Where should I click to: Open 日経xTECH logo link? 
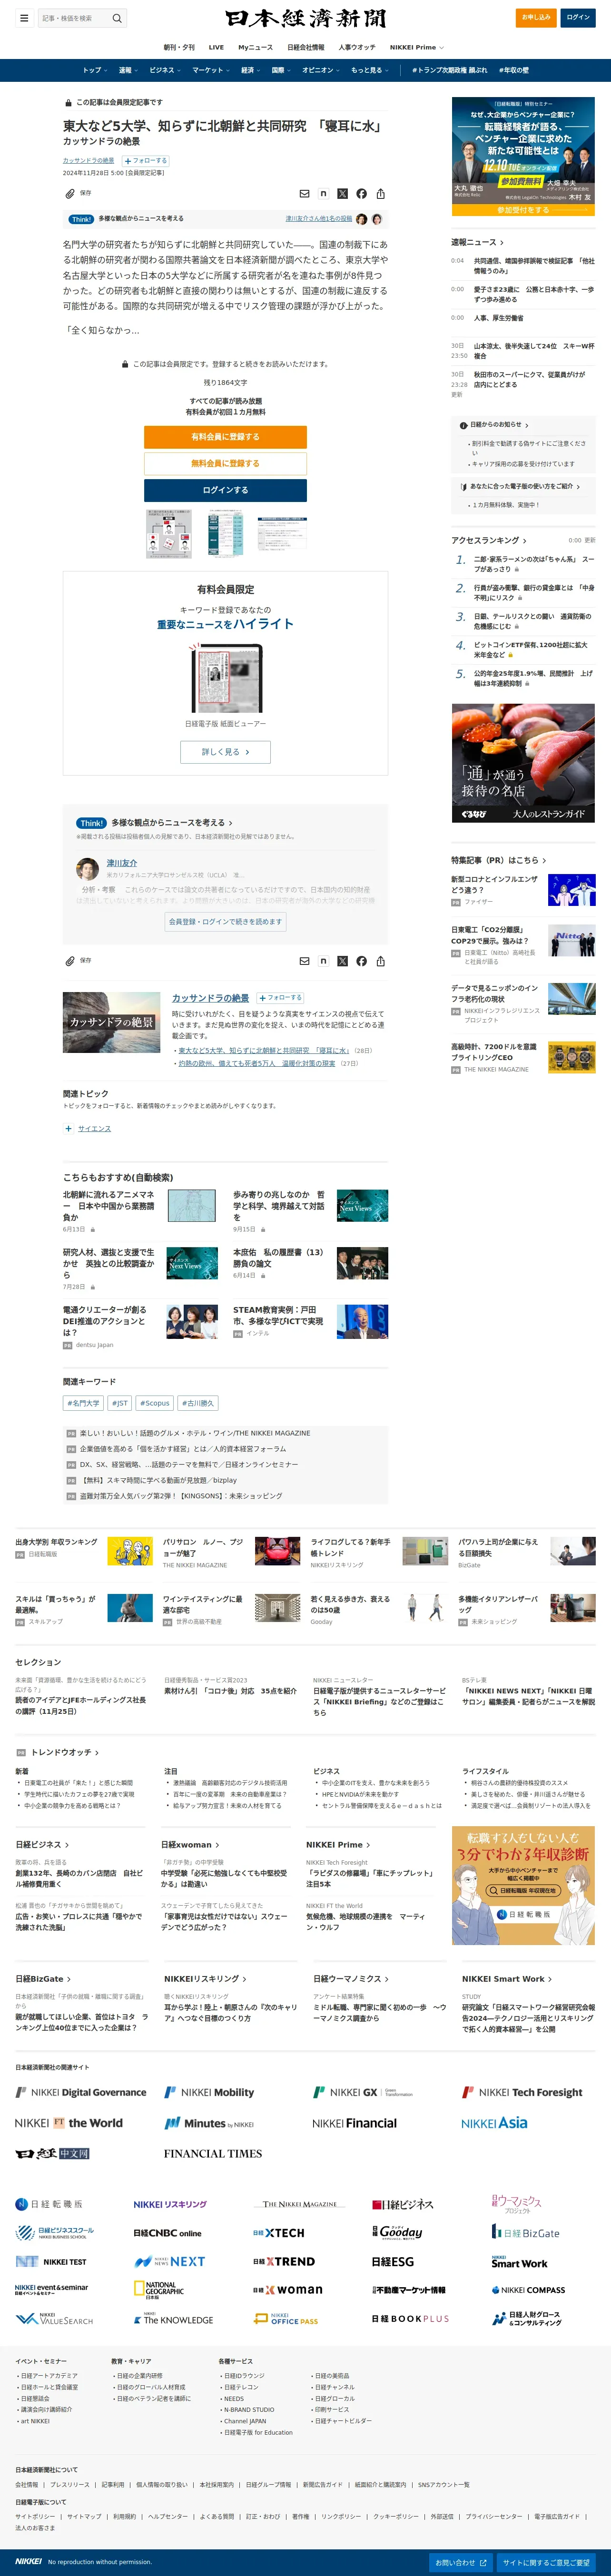click(x=279, y=2232)
